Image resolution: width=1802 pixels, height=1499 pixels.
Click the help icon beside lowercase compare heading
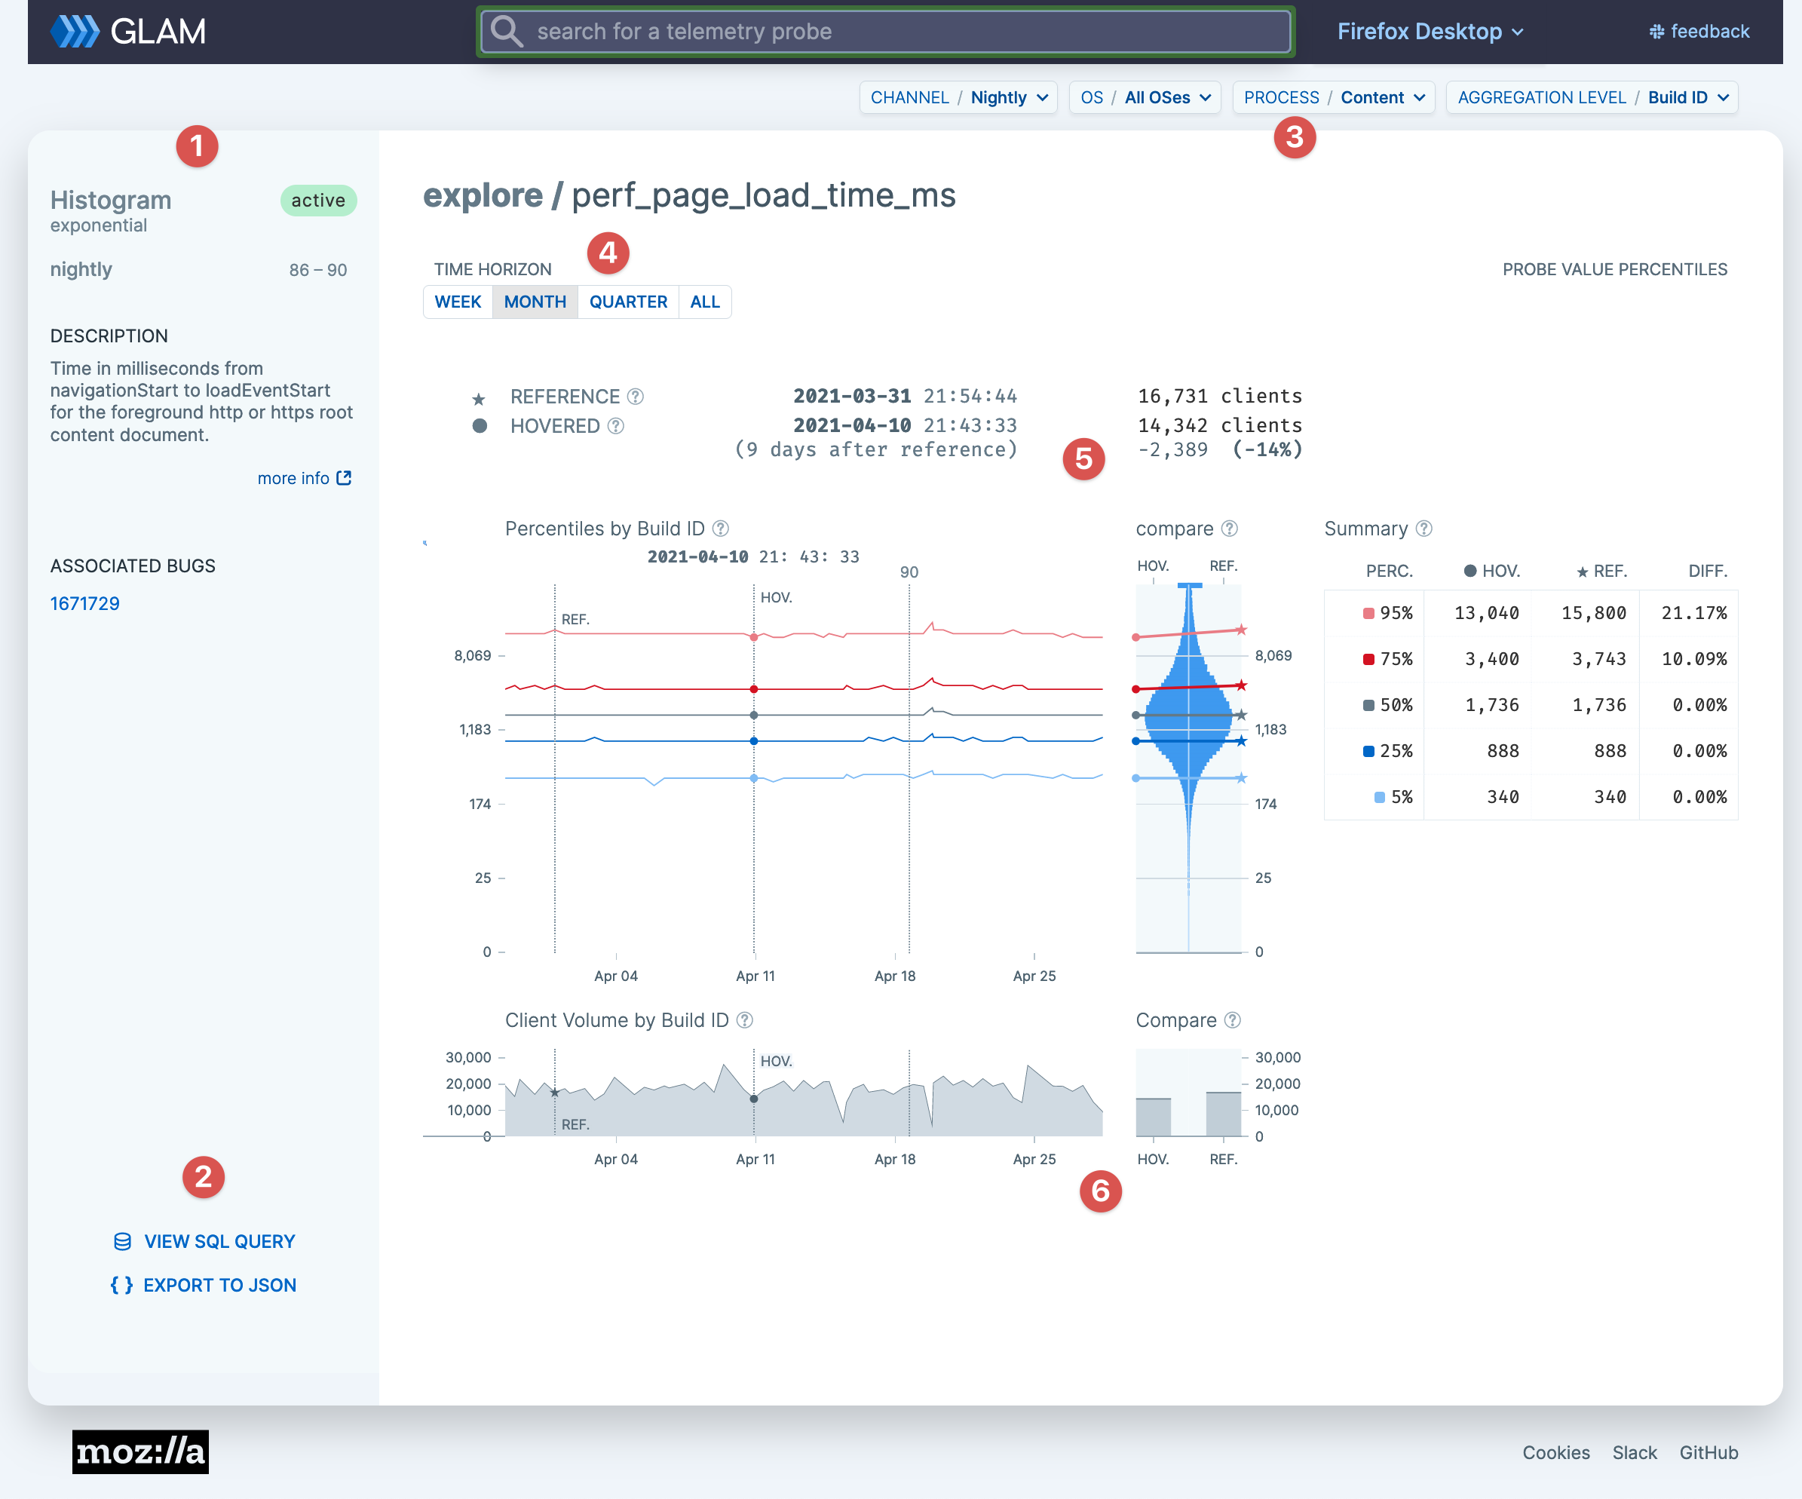(x=1229, y=529)
